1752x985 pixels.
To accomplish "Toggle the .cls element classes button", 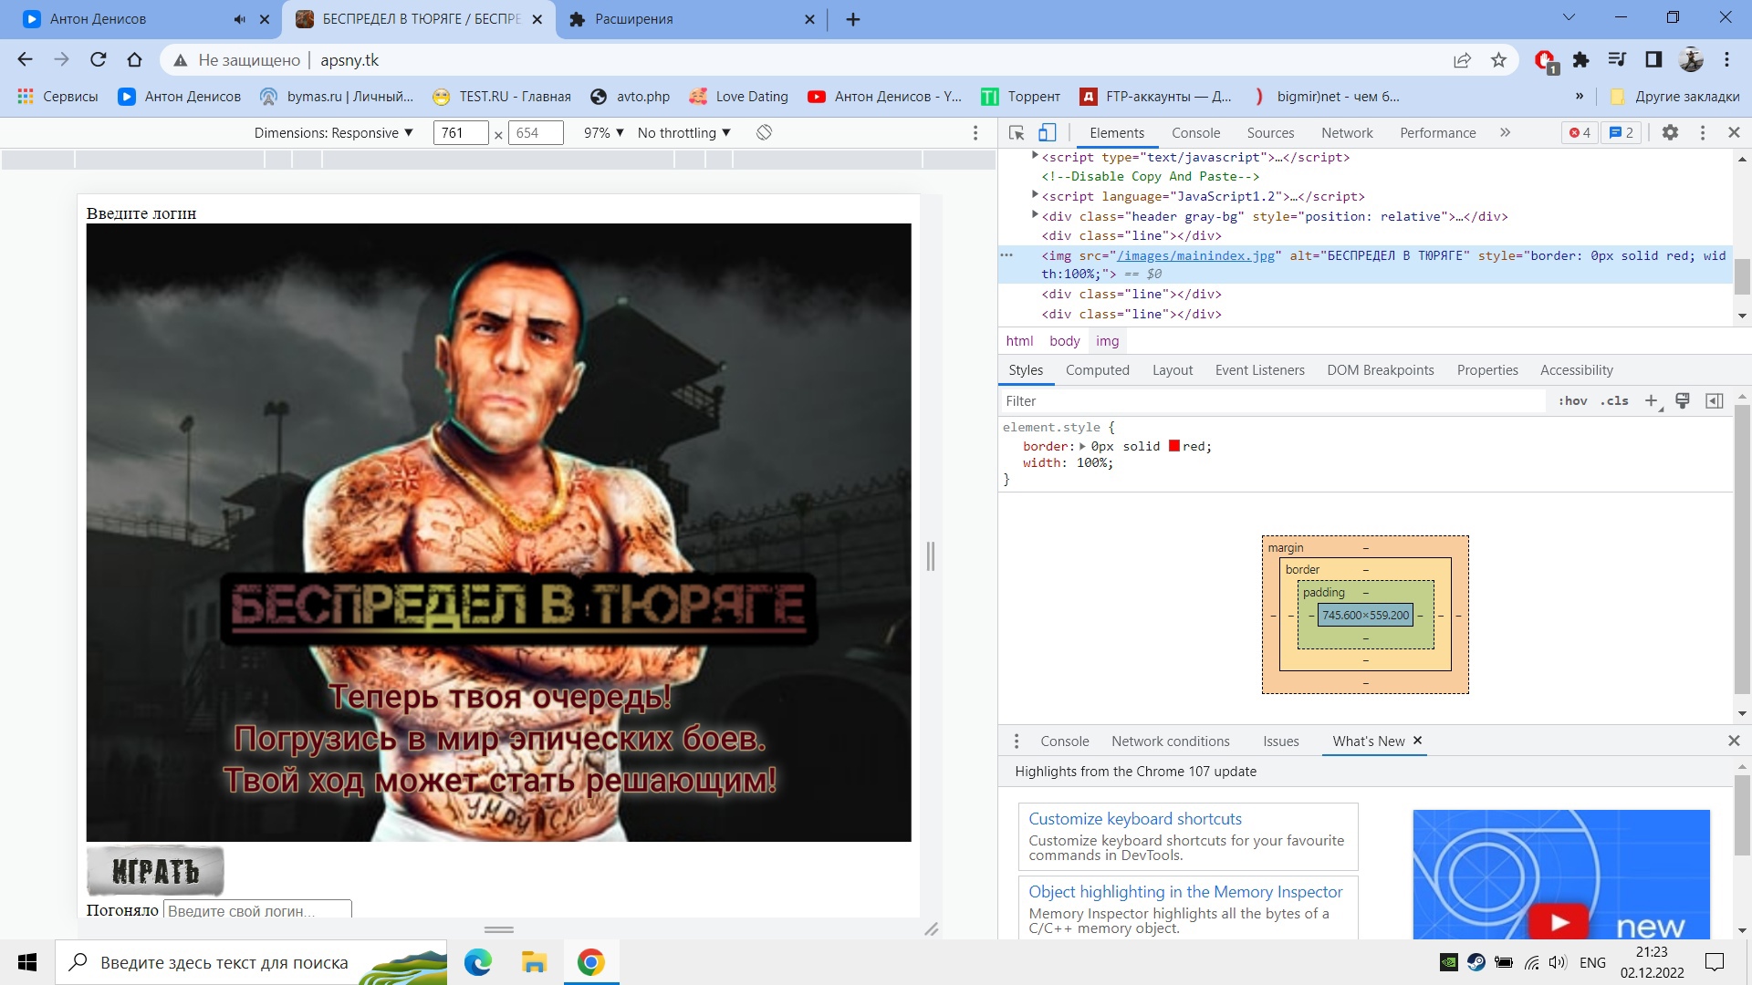I will click(x=1614, y=400).
